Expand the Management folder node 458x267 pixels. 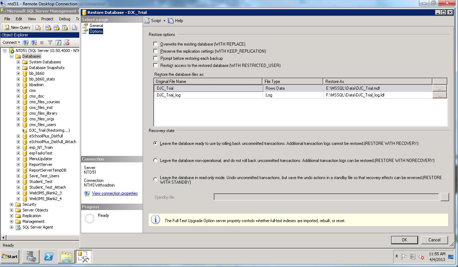[11, 221]
